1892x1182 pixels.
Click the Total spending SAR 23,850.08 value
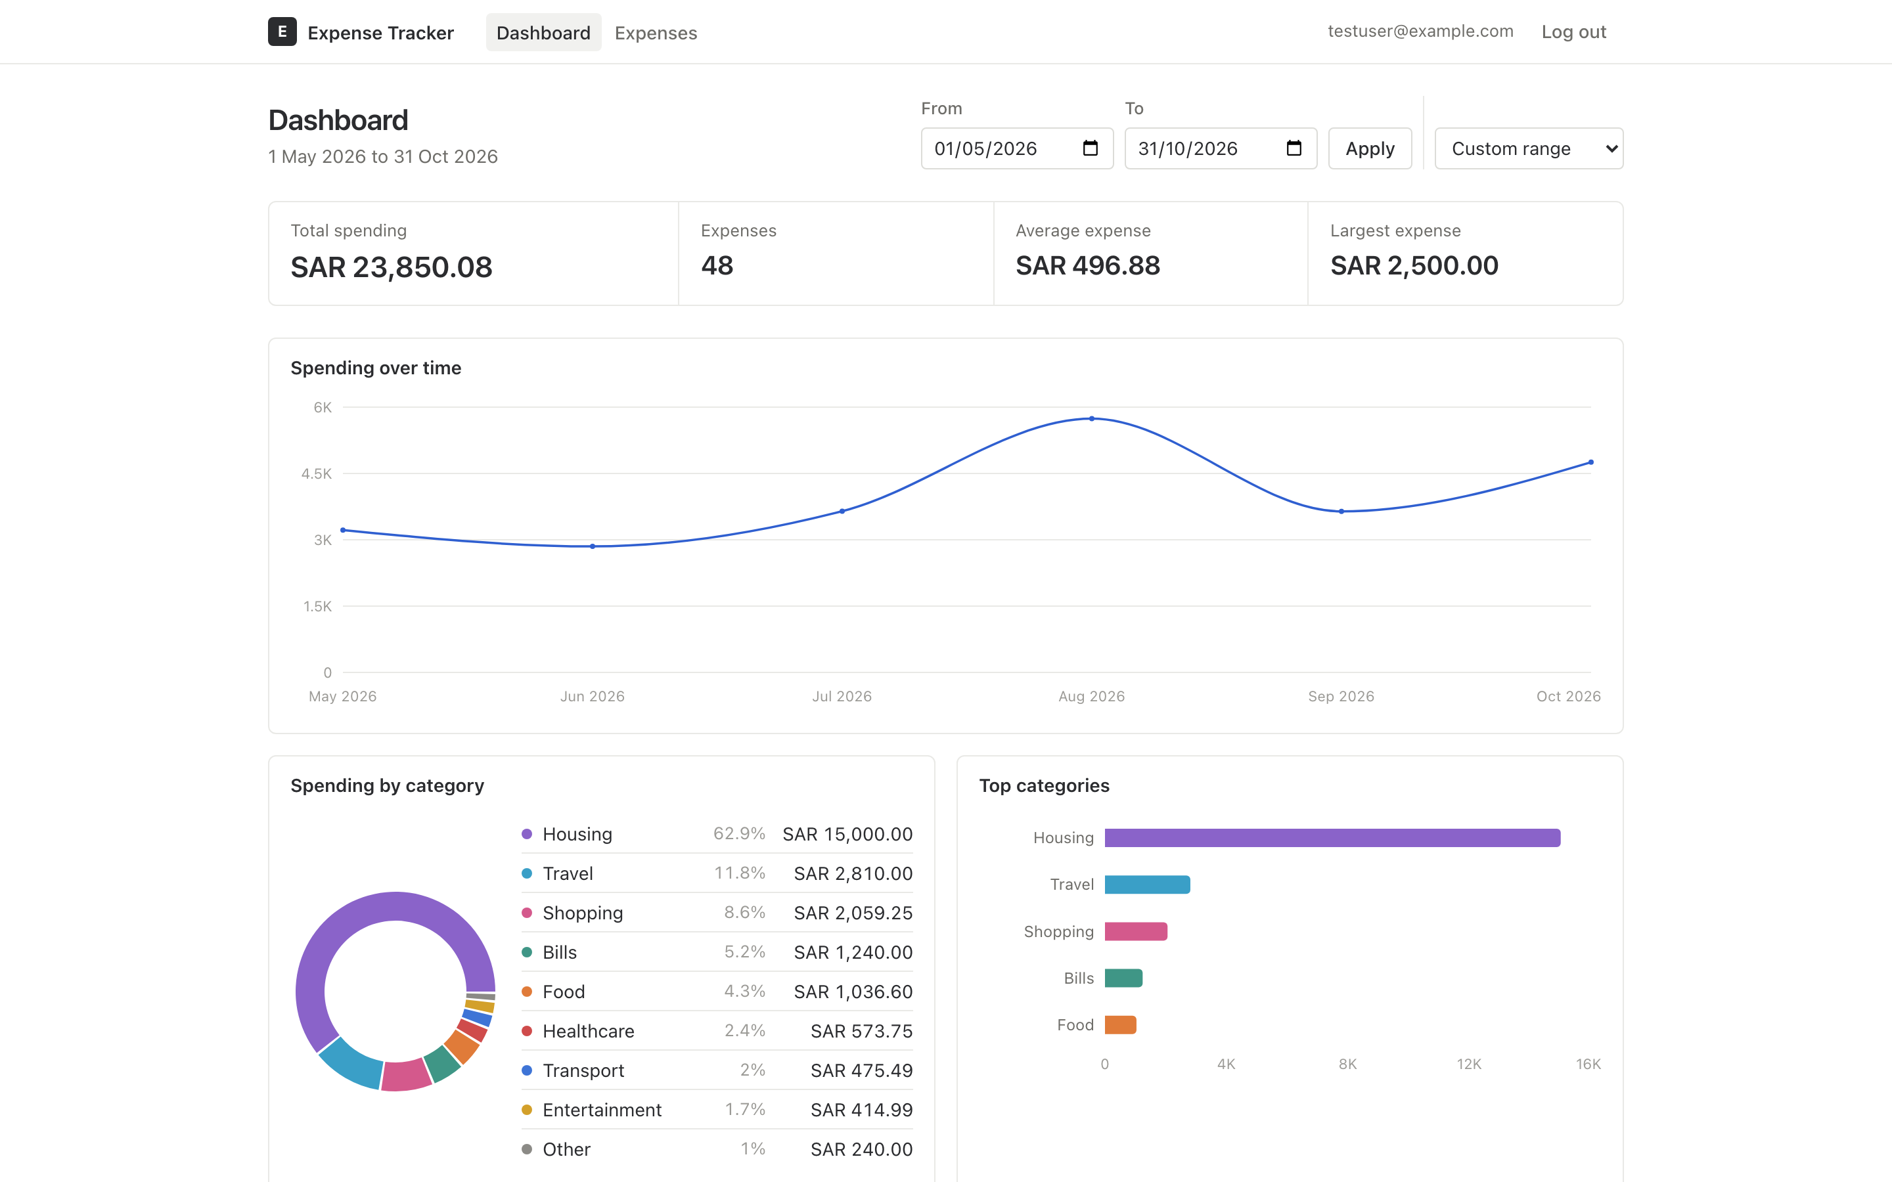(392, 267)
